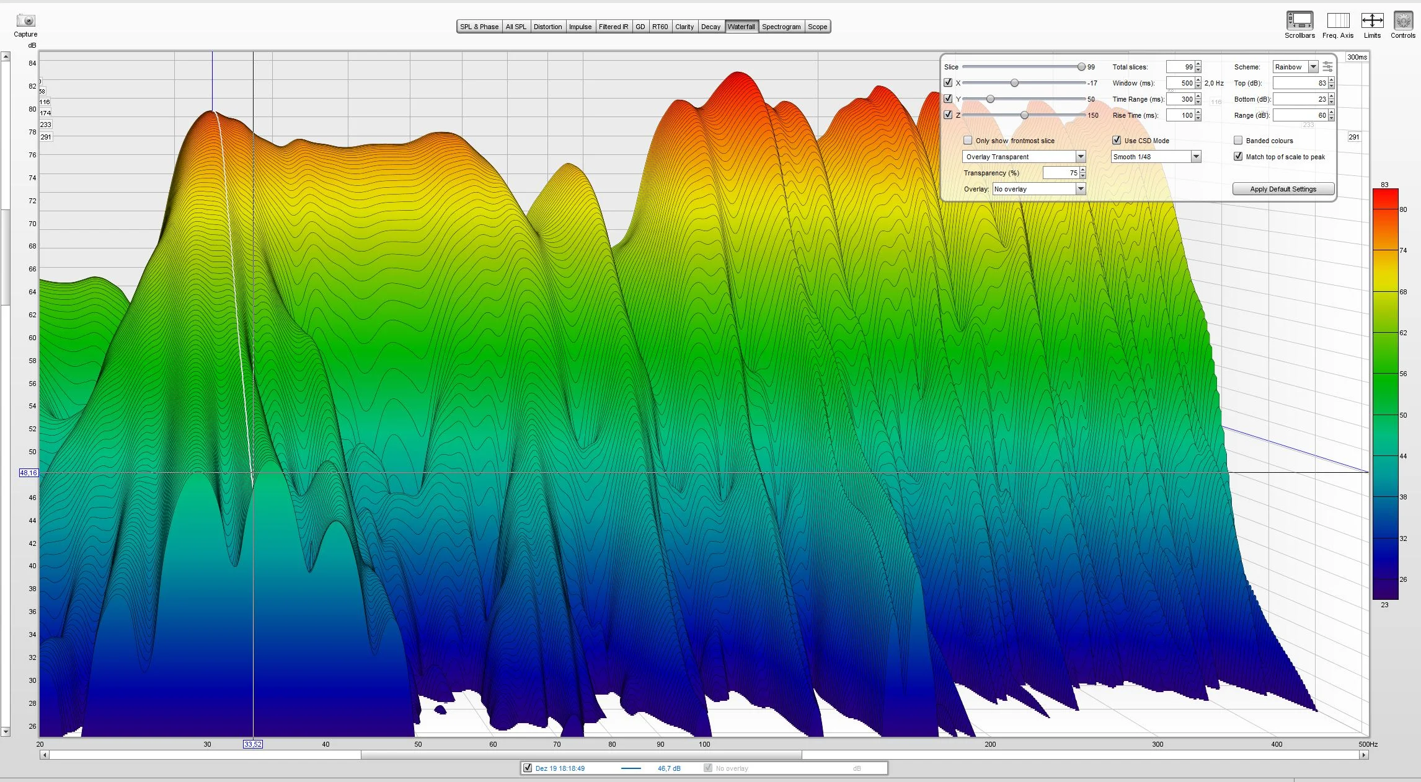Toggle the Y axis checkbox
Viewport: 1421px width, 782px height.
(948, 99)
